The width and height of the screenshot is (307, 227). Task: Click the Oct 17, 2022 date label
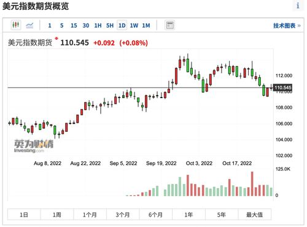(x=237, y=163)
